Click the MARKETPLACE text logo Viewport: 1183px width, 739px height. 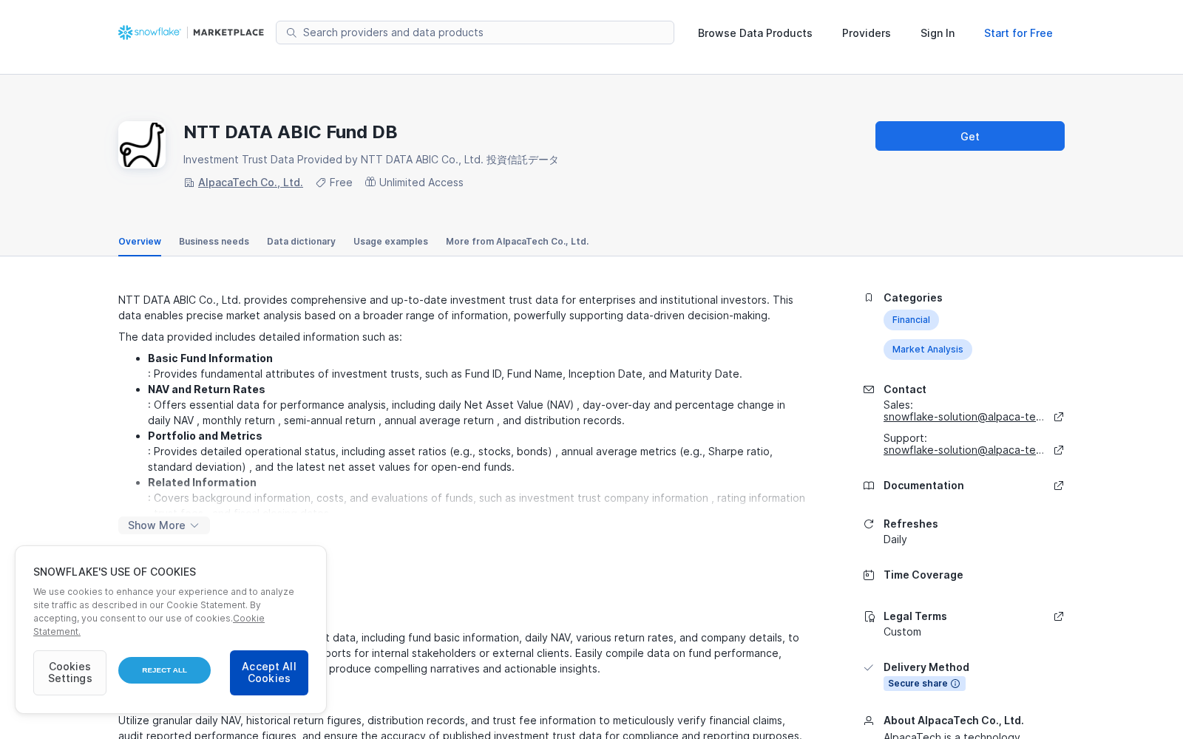228,33
